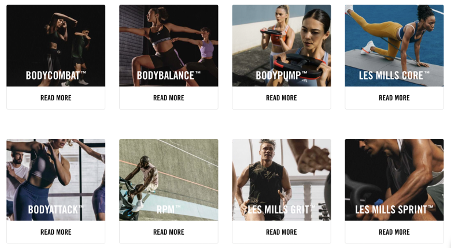
Task: Open the RPM cycling image
Action: 169,180
